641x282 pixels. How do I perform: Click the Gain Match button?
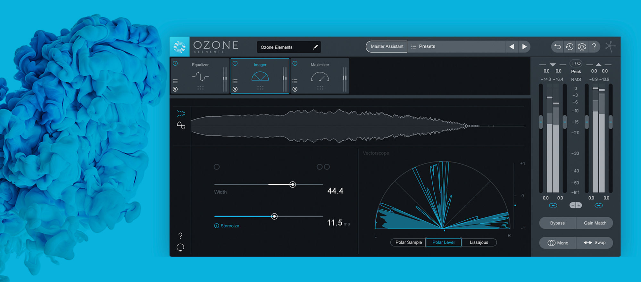595,223
